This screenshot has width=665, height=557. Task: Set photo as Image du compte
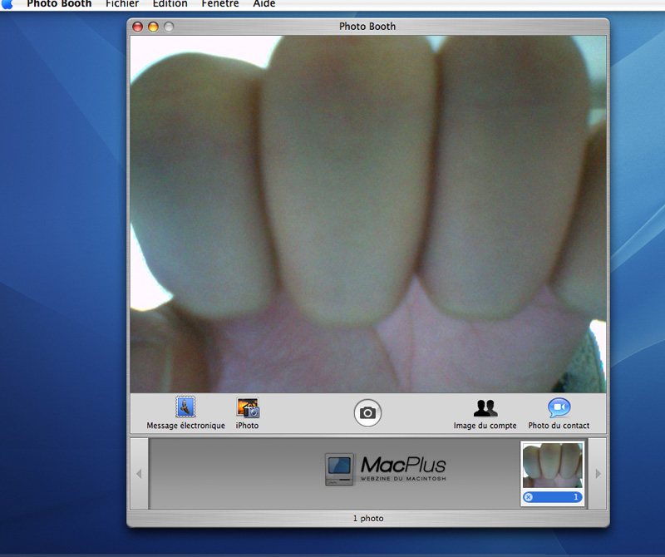pyautogui.click(x=485, y=407)
